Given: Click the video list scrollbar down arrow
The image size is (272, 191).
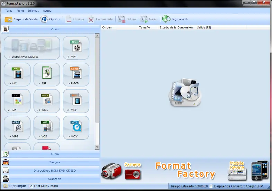Looking at the screenshot, I should [97, 147].
